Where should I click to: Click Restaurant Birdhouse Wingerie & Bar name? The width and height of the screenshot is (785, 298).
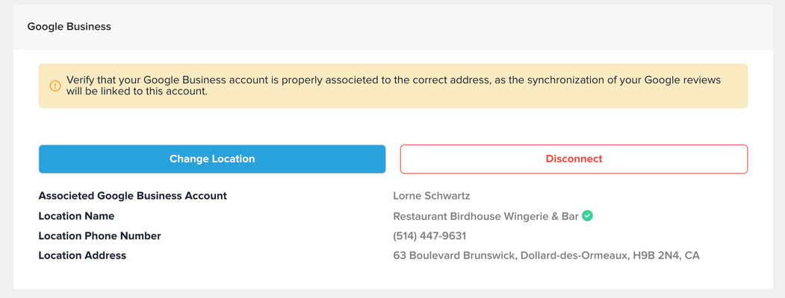(485, 216)
